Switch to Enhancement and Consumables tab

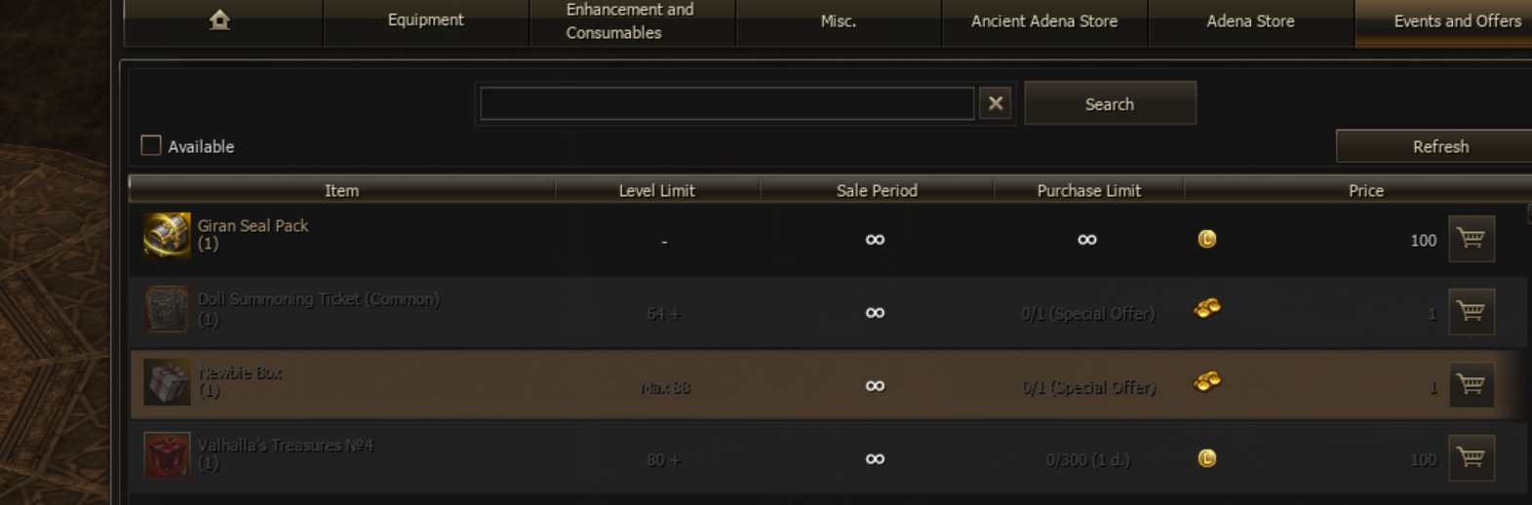630,20
